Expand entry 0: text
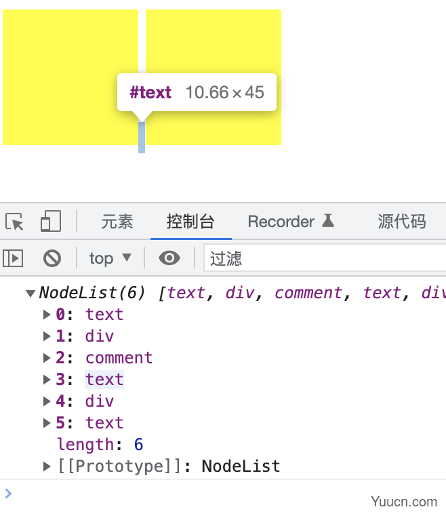The width and height of the screenshot is (446, 522). click(x=47, y=315)
